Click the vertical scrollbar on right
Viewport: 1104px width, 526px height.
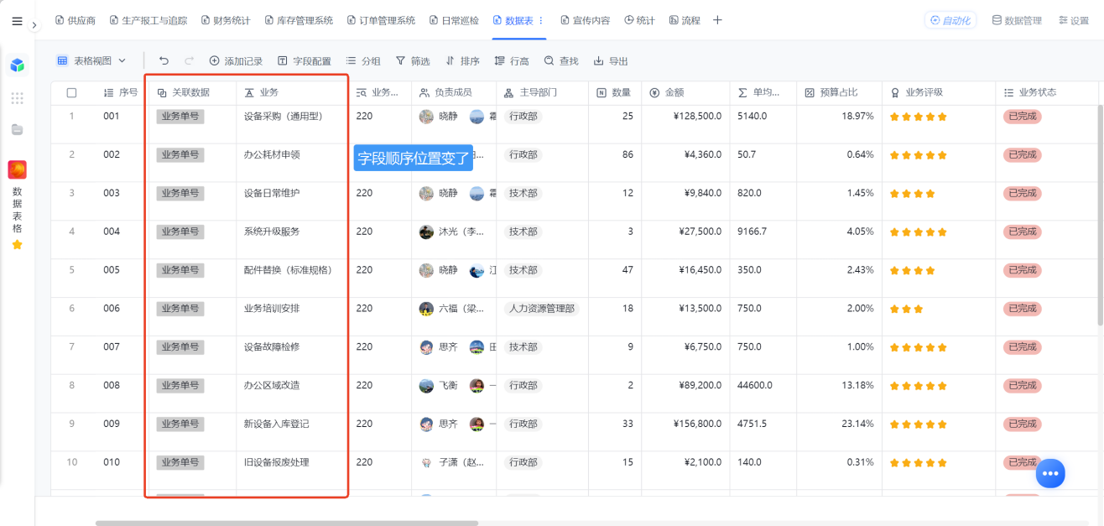point(1101,216)
